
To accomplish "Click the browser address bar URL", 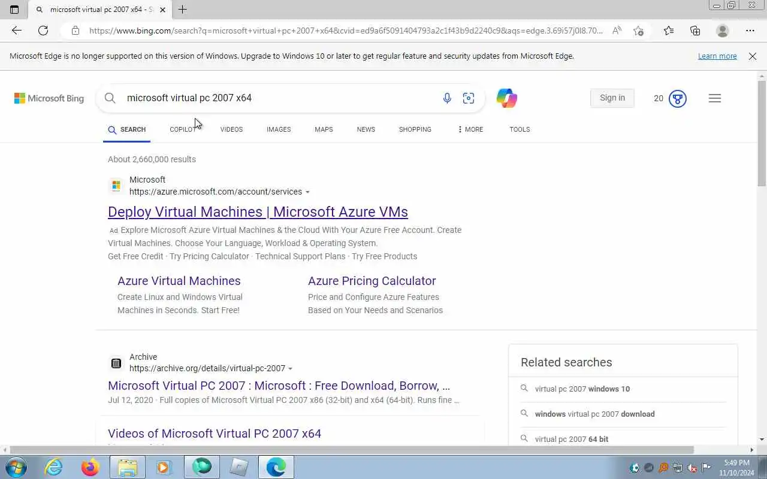I will [346, 31].
